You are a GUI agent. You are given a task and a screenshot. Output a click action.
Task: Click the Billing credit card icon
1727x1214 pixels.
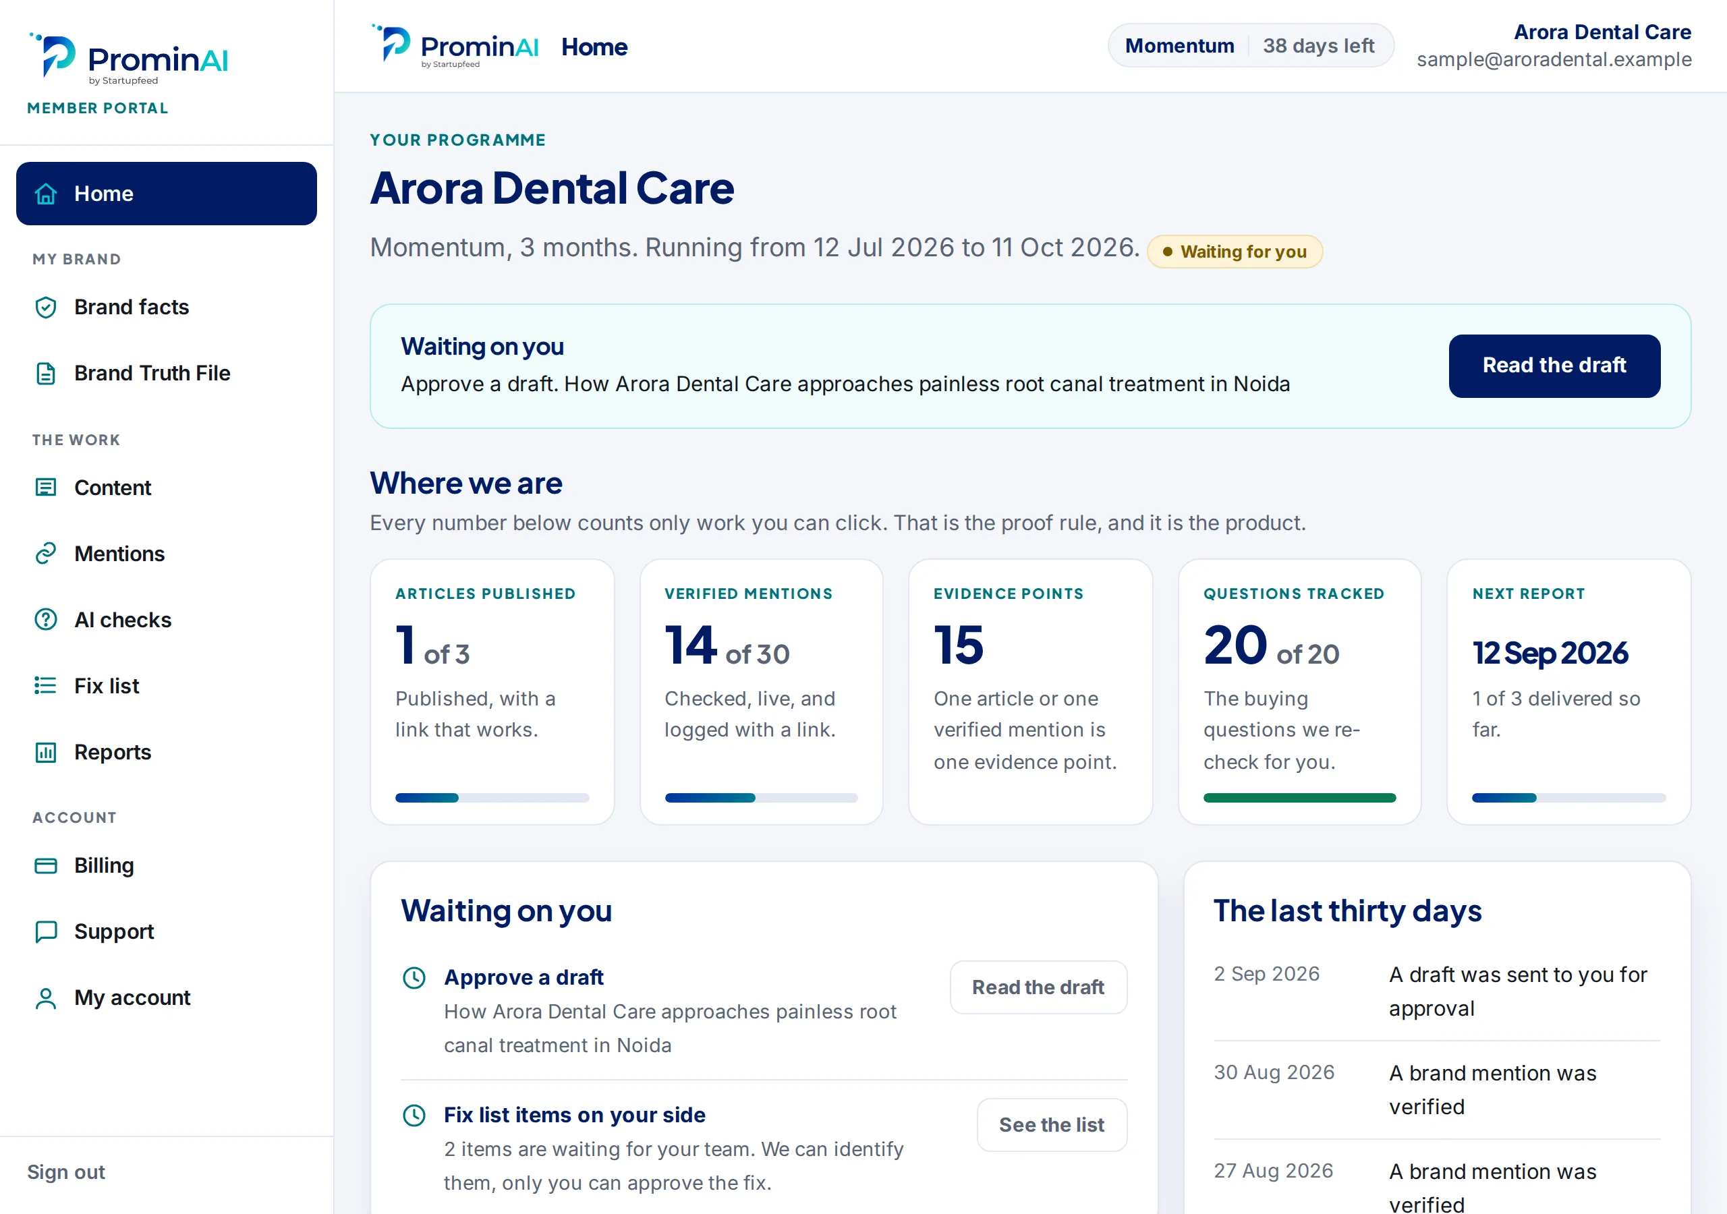coord(46,866)
